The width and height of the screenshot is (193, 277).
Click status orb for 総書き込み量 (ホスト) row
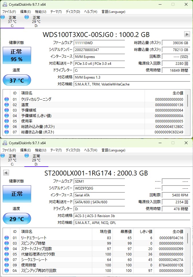click(x=7, y=132)
